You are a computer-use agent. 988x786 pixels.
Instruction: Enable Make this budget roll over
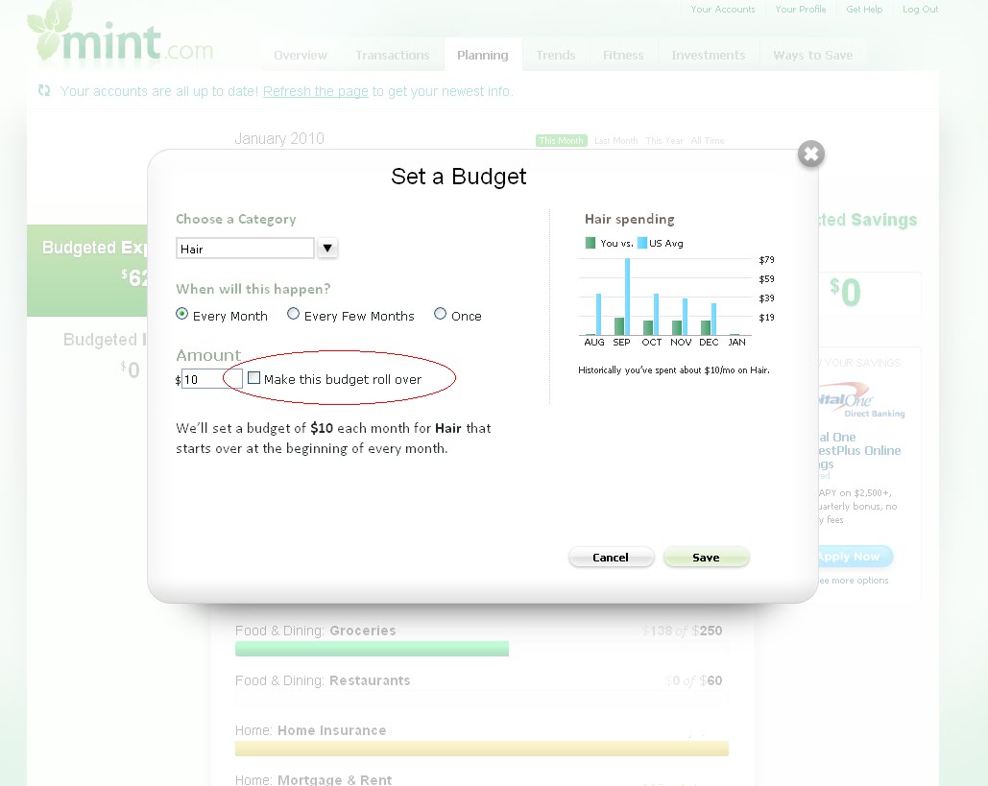253,378
